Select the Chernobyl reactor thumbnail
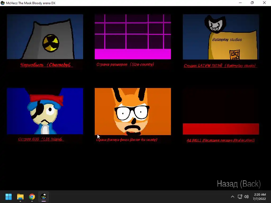This screenshot has width=271, height=203. [45, 36]
